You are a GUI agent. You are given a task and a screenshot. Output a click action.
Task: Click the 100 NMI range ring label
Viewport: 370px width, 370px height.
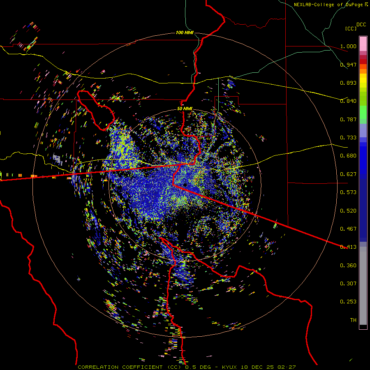(x=185, y=32)
